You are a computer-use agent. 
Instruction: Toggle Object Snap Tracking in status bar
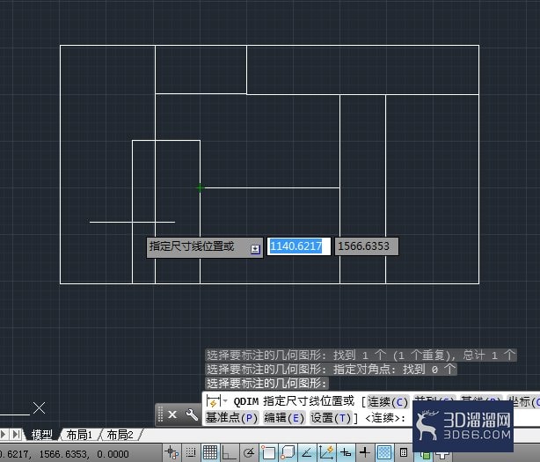click(307, 452)
